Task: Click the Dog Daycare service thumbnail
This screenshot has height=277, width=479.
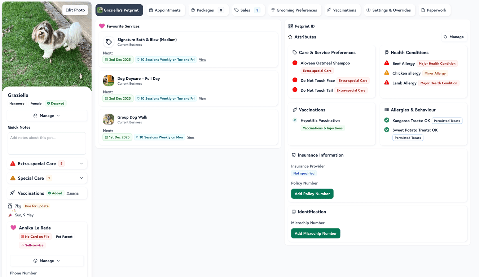Action: [x=109, y=80]
